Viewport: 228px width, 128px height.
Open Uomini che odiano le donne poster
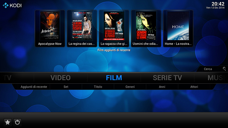[146, 28]
